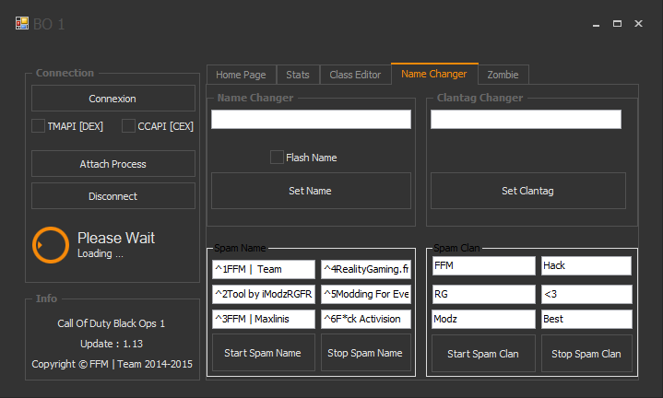The image size is (663, 398).
Task: Edit the ^3FFM | Maxlinis field
Action: click(264, 319)
